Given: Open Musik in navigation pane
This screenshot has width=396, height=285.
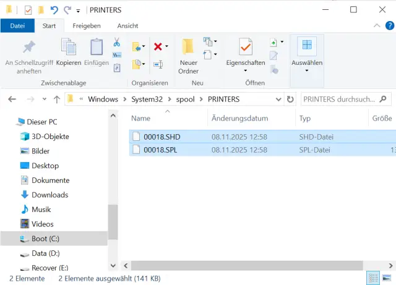Looking at the screenshot, I should [41, 210].
